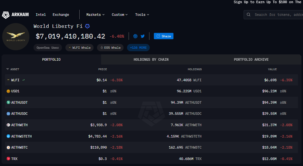Viewport: 303px width, 166px height.
Task: Show the +136 More tags
Action: point(138,48)
